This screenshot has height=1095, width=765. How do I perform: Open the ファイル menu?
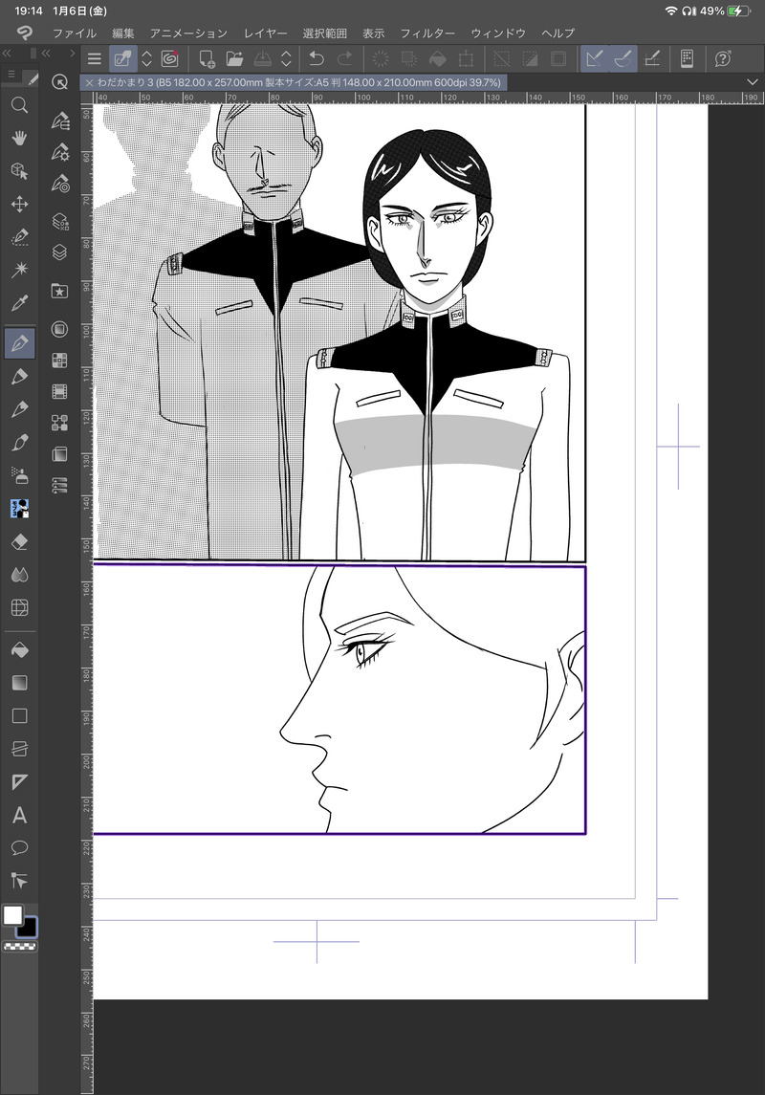tap(75, 33)
